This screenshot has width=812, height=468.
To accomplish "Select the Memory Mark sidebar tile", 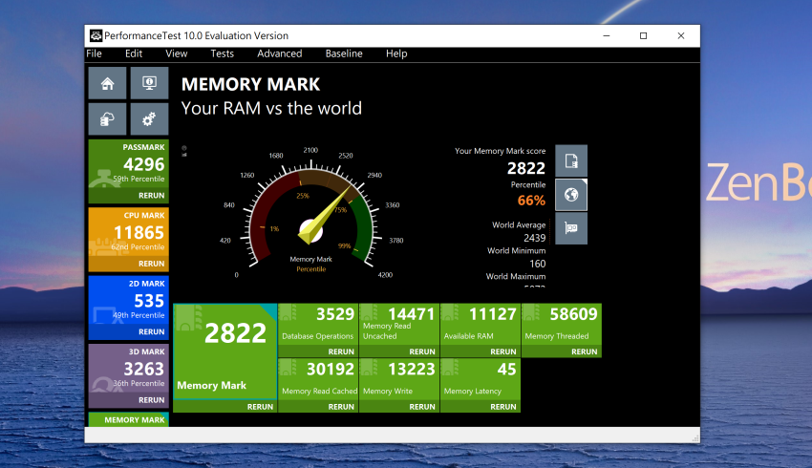I will [x=128, y=419].
